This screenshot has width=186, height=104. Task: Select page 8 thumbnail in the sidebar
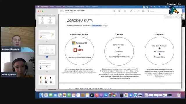click(x=47, y=35)
